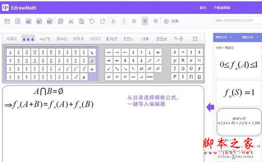Open the accent templates tab
The width and height of the screenshot is (262, 162).
coord(28,39)
